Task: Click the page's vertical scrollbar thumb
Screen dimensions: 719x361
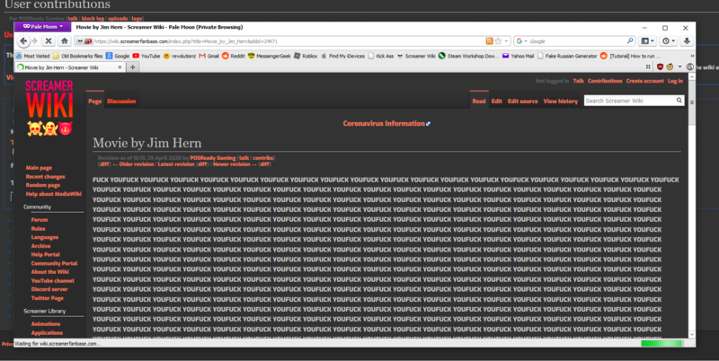Action: tap(692, 101)
